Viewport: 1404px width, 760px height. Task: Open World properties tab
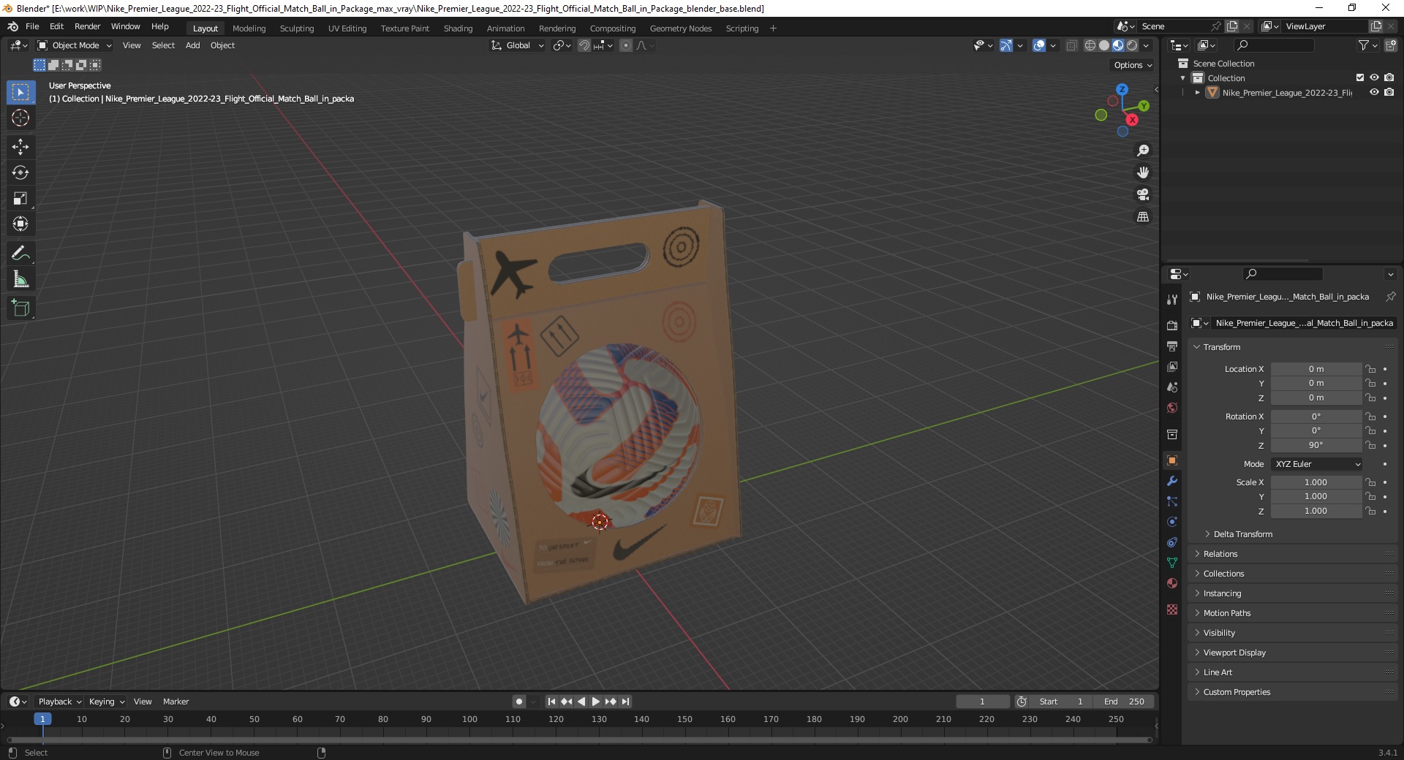click(x=1172, y=408)
